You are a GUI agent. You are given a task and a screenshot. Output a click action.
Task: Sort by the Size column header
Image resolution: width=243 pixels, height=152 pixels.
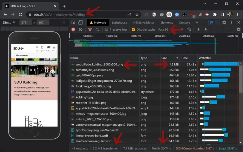(x=170, y=58)
